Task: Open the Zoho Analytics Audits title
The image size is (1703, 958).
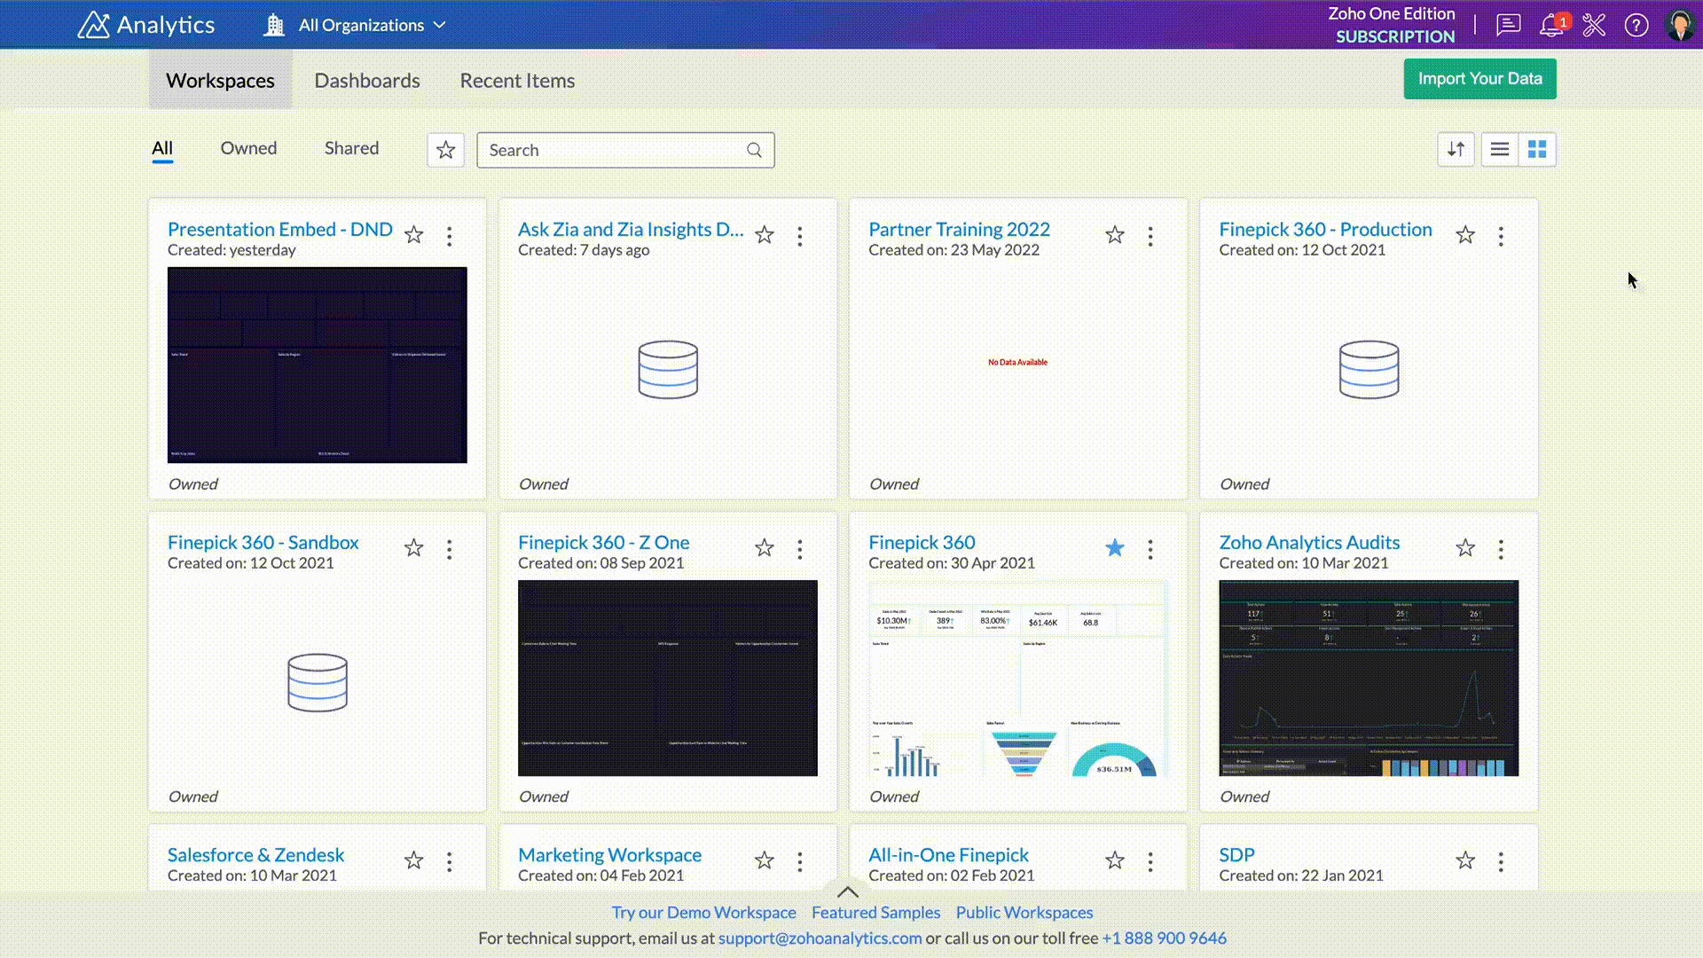Action: click(x=1309, y=542)
